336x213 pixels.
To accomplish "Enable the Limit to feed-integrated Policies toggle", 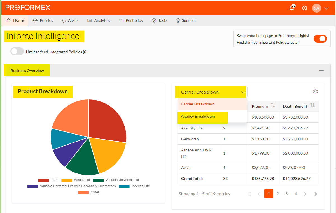I will click(x=17, y=51).
